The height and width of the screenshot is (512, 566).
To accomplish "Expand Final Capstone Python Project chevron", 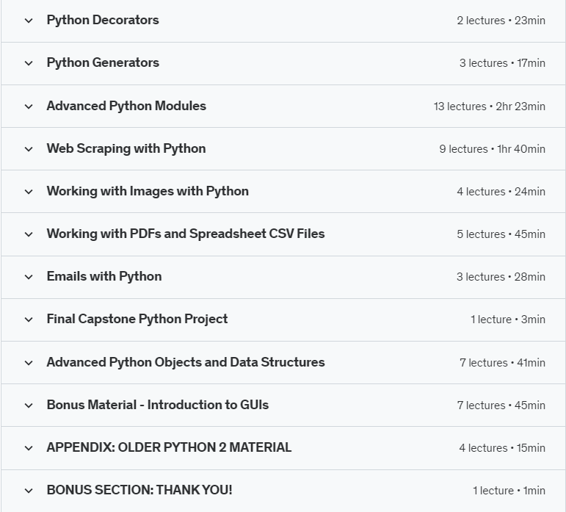I will [x=29, y=320].
